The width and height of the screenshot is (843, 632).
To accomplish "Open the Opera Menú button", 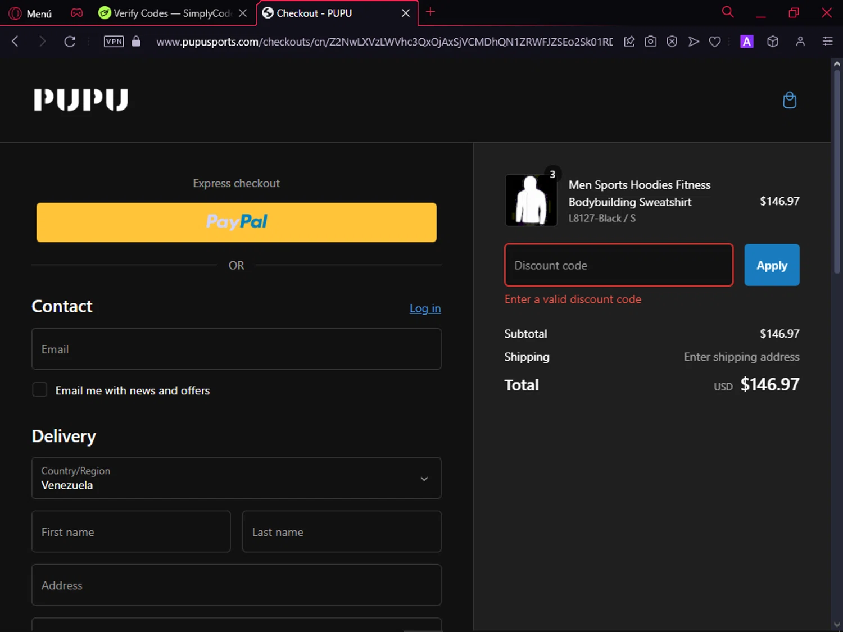I will 31,13.
